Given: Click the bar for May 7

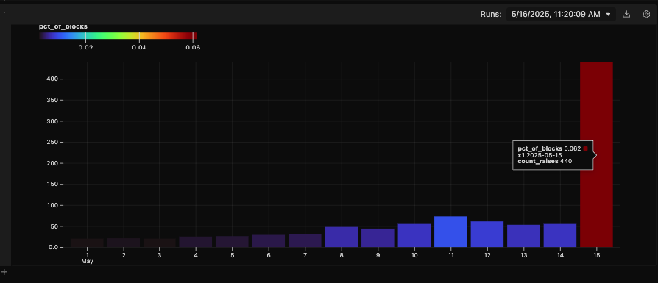Looking at the screenshot, I should coord(305,240).
